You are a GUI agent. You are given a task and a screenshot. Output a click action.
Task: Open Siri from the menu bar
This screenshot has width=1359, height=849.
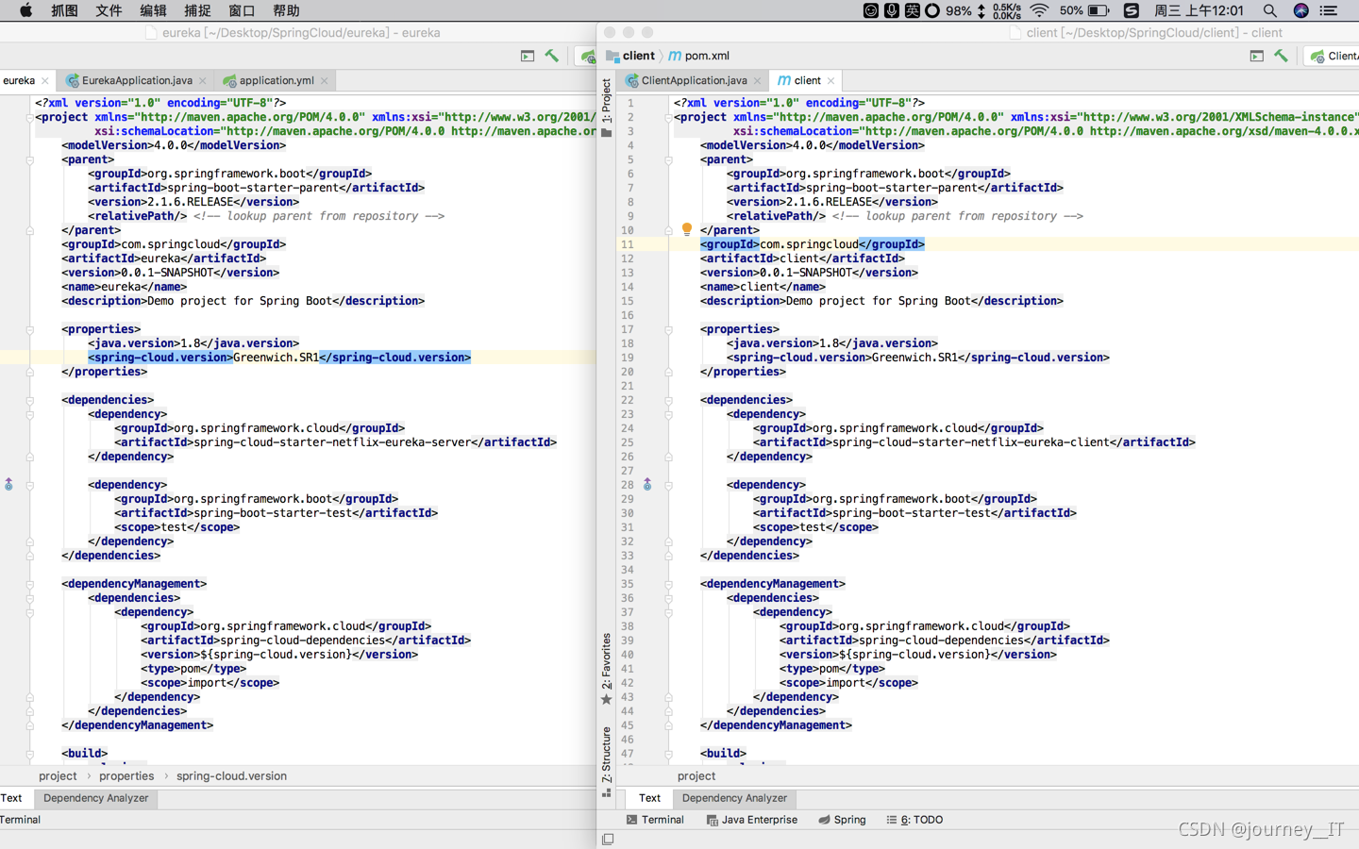pos(1300,10)
